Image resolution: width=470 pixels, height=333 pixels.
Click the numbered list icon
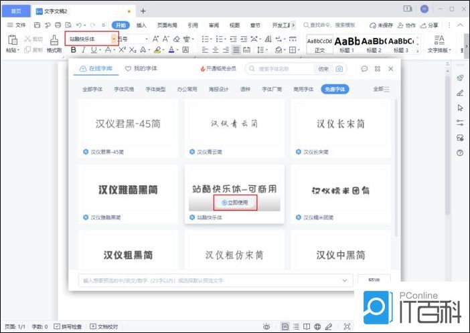click(x=220, y=39)
